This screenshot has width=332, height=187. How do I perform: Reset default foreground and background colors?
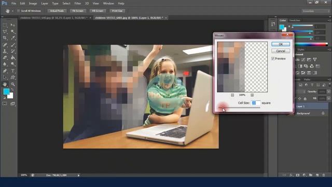tap(4, 98)
